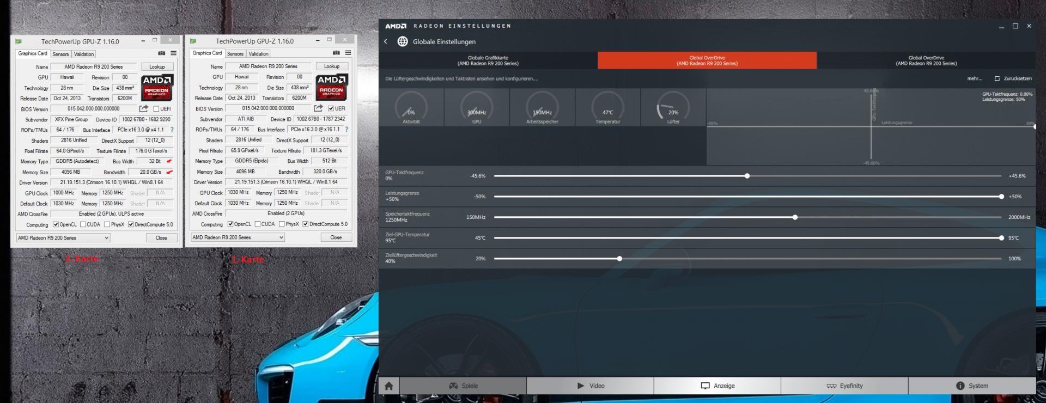Click the Ziel-GPU-Temperatur slider handle

point(1001,238)
